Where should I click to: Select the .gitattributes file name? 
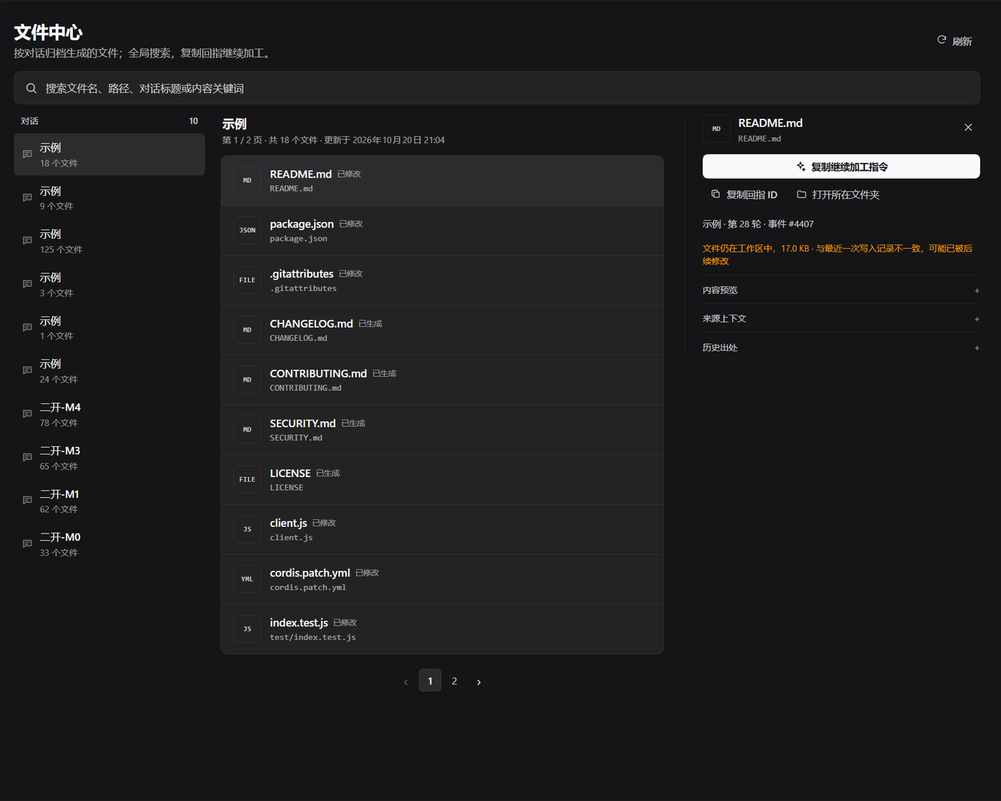point(302,274)
